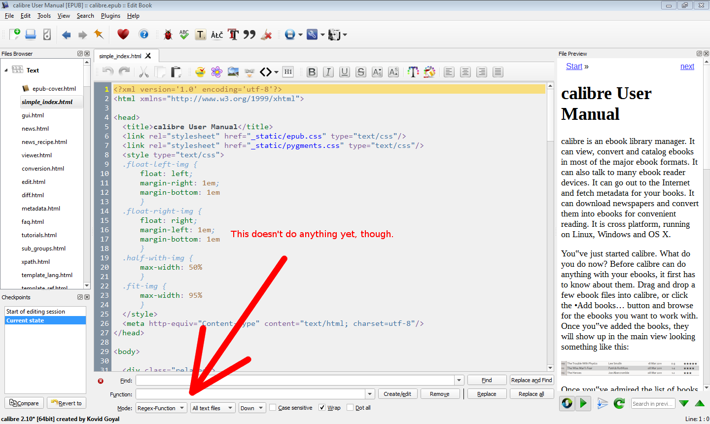
Task: Toggle auto-reload preview swirl icon
Action: (567, 403)
